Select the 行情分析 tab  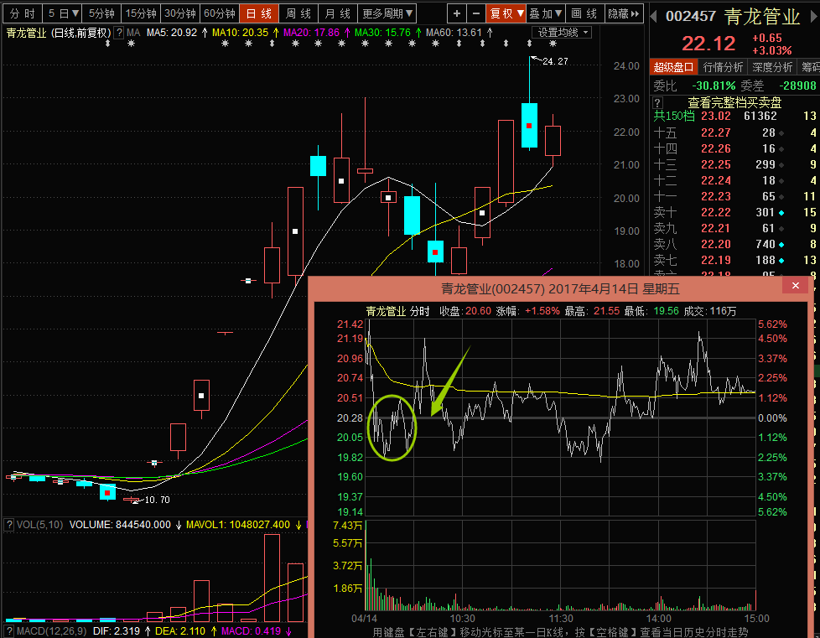point(723,67)
